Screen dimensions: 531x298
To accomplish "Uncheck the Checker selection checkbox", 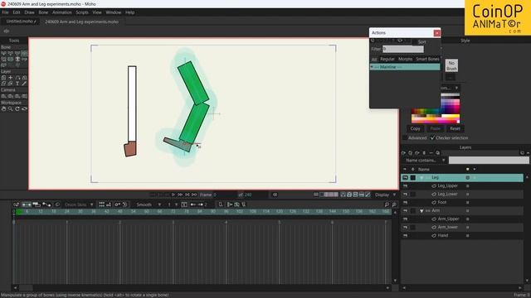I will (432, 138).
